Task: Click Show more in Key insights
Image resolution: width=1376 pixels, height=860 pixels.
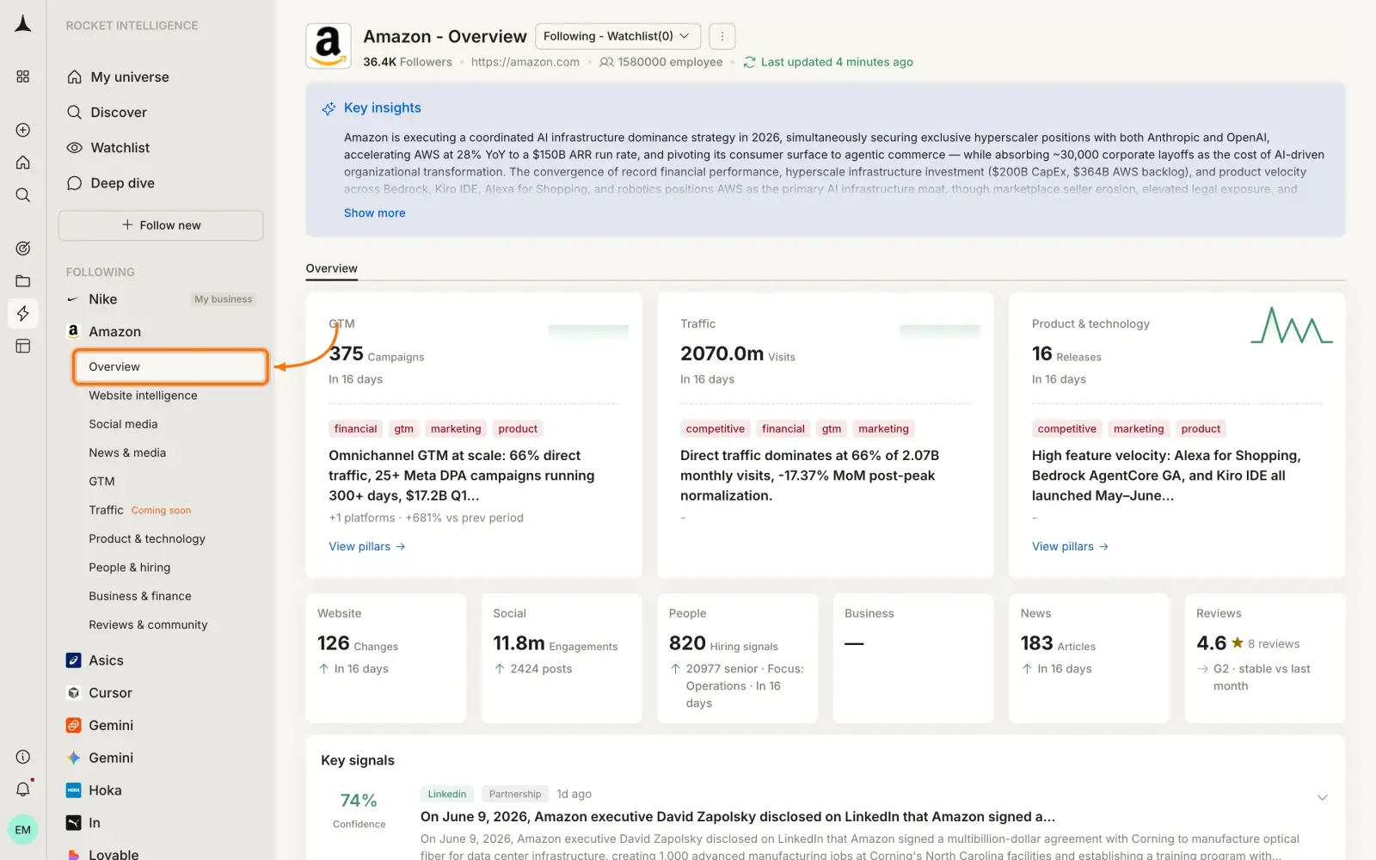Action: coord(374,213)
